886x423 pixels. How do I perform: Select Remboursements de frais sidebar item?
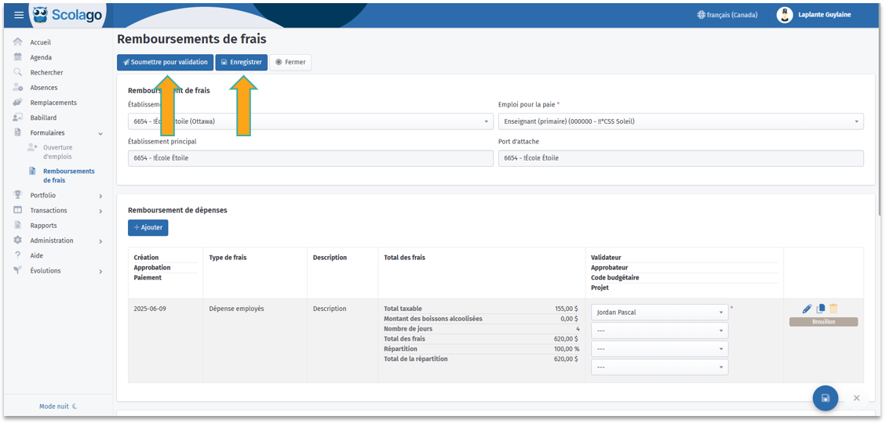[x=69, y=175]
